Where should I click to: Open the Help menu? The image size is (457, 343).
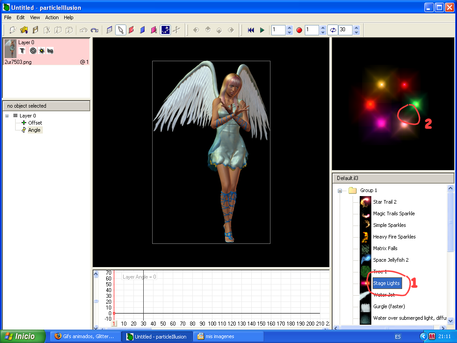69,17
